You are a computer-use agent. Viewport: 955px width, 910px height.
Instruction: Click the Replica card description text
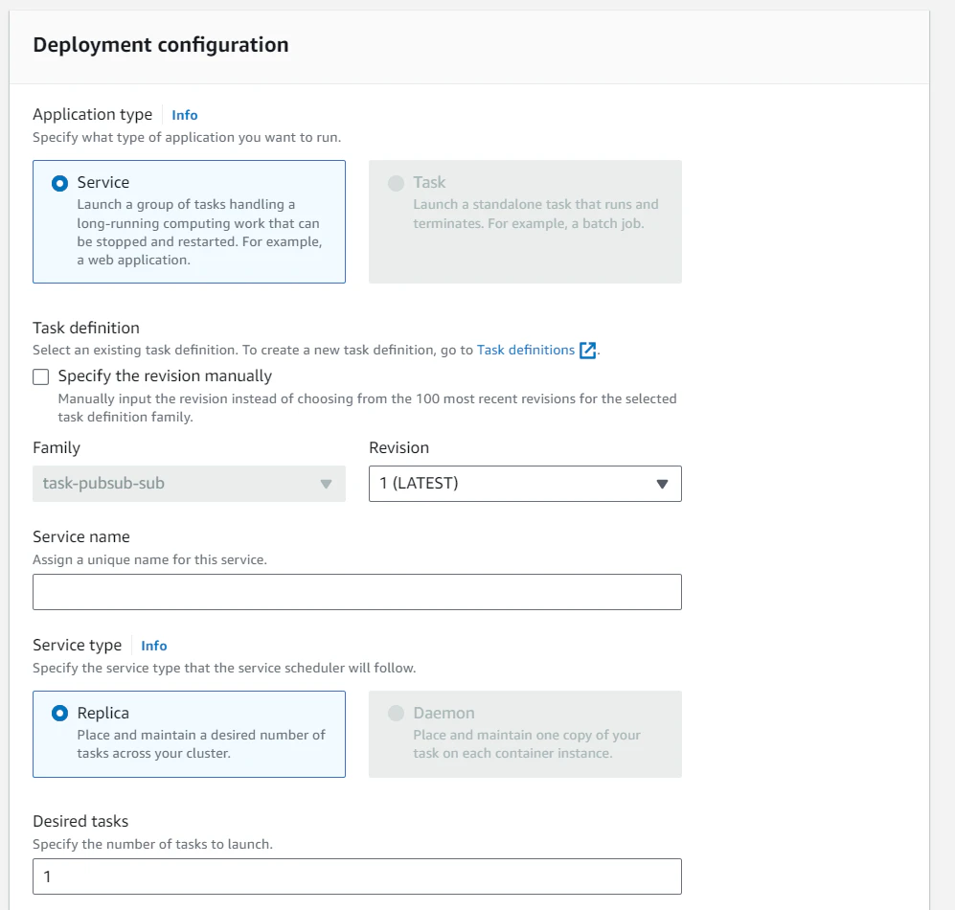[x=201, y=744]
